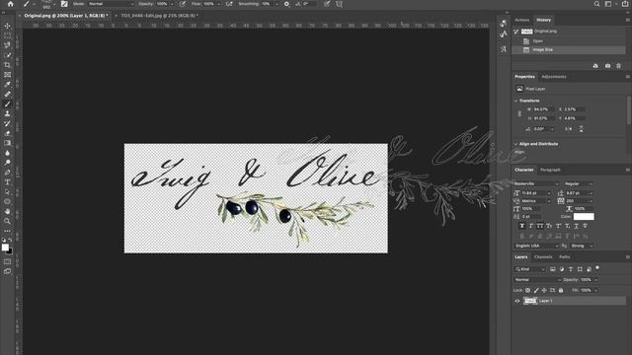Select the Pen tool
The image size is (632, 355).
click(7, 173)
